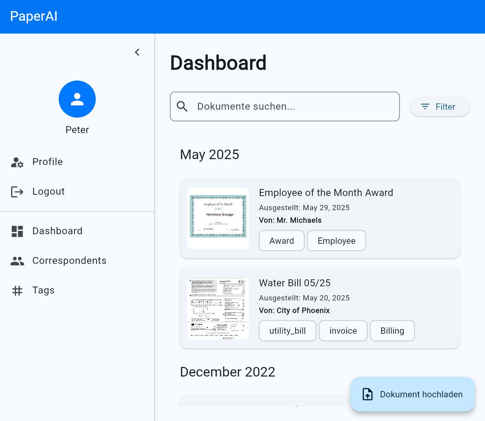Image resolution: width=485 pixels, height=421 pixels.
Task: Click the upload file icon
Action: 367,394
